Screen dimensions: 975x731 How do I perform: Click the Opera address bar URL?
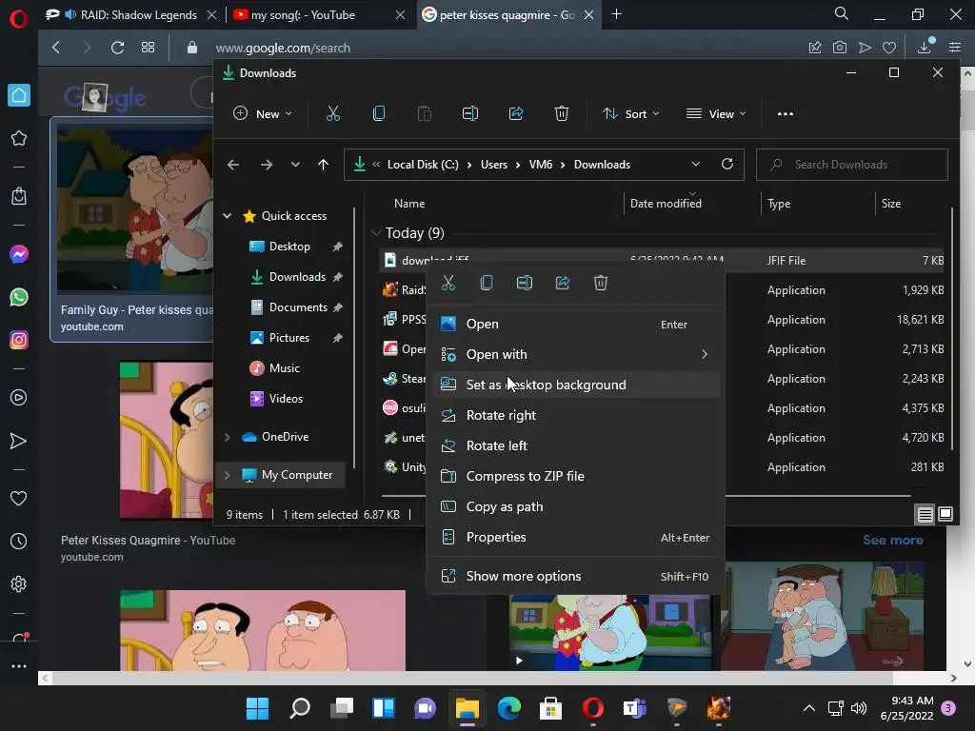tap(283, 48)
